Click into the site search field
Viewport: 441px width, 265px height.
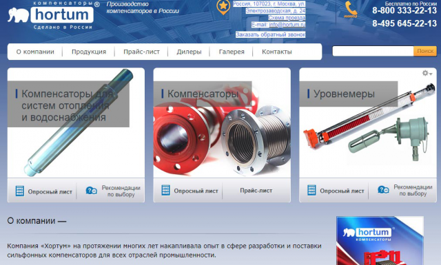click(373, 51)
